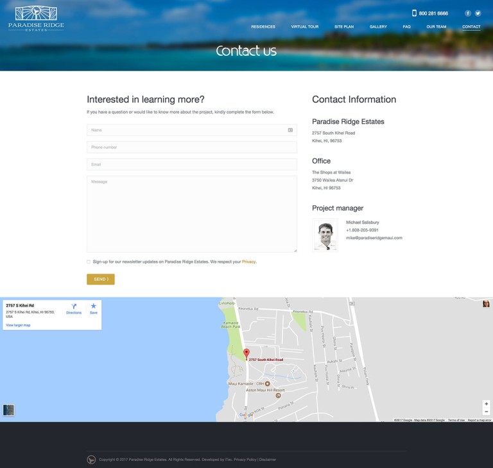This screenshot has height=468, width=493.
Task: Click the 2757 S Kihei Rd card title
Action: pos(20,305)
